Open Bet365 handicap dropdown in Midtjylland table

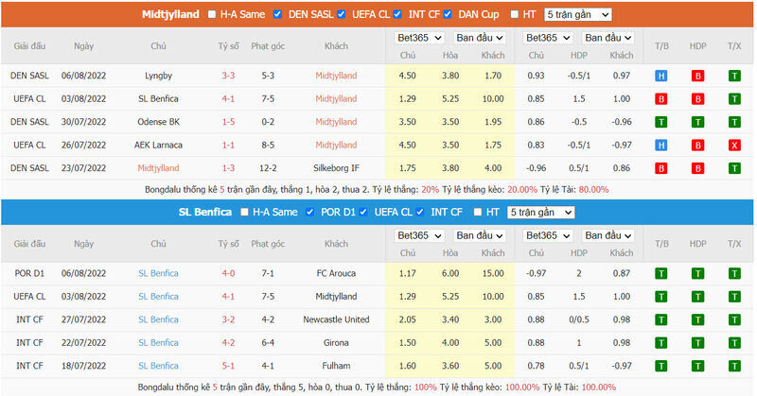(x=548, y=38)
